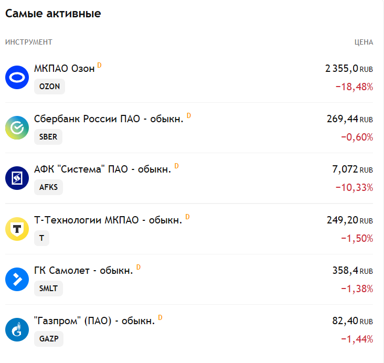
Task: Click the ЦЕНА column header
Action: point(364,42)
